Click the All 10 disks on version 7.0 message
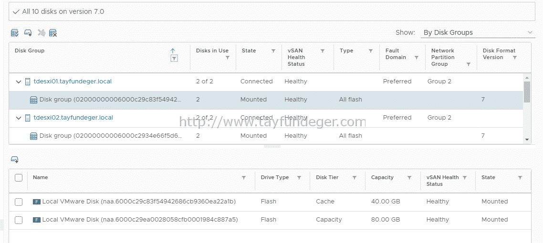This screenshot has width=543, height=243. coord(63,11)
